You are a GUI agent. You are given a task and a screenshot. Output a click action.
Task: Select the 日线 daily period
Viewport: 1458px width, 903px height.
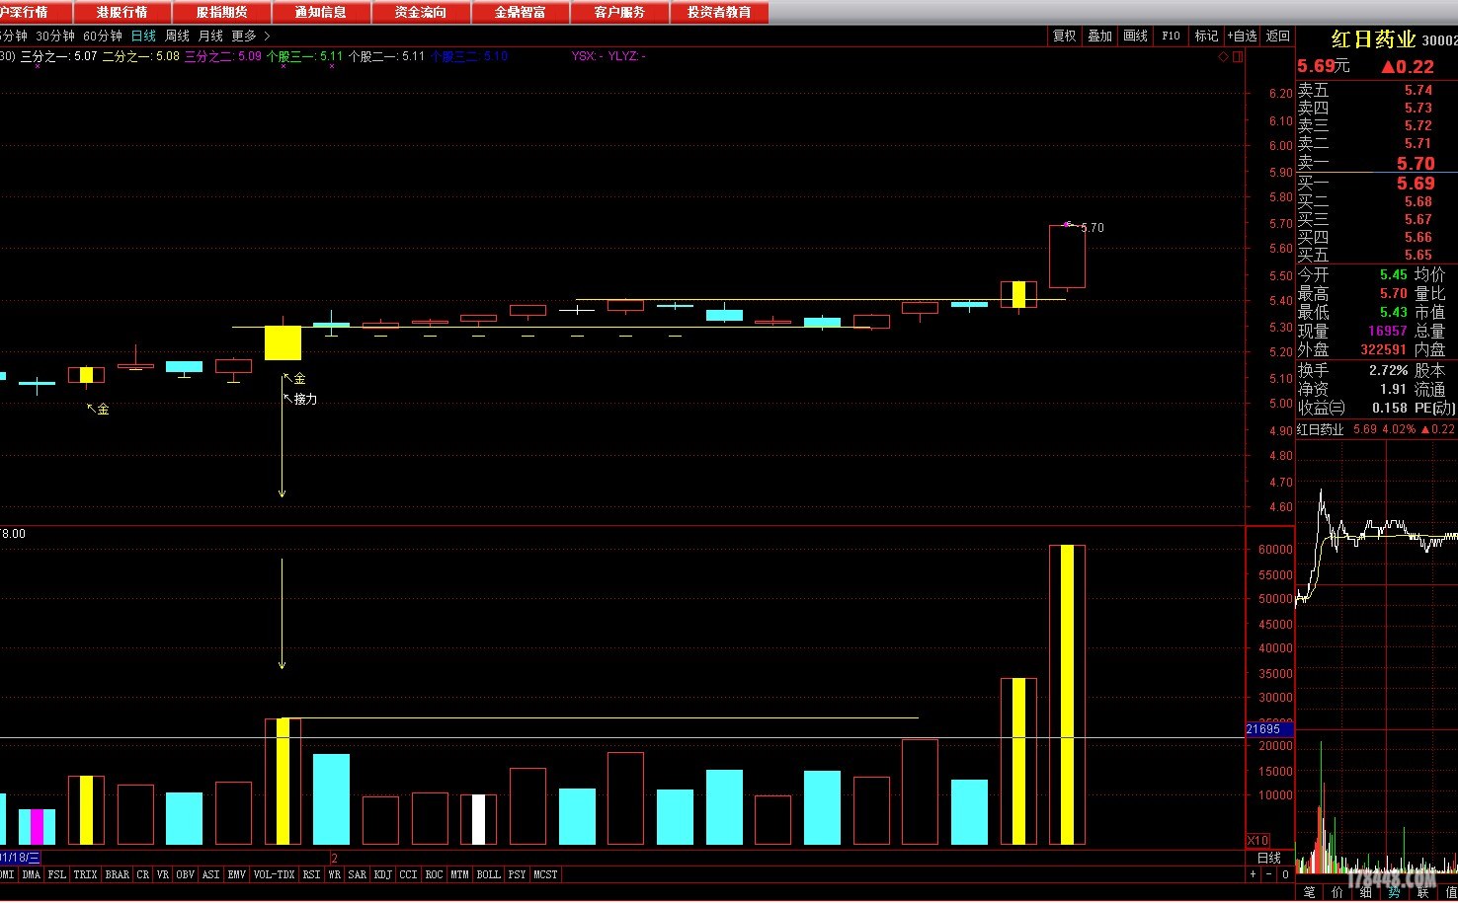(143, 36)
